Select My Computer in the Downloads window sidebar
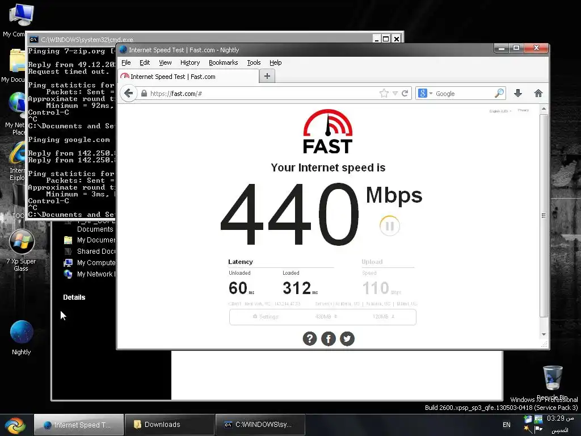The width and height of the screenshot is (581, 436). [90, 262]
